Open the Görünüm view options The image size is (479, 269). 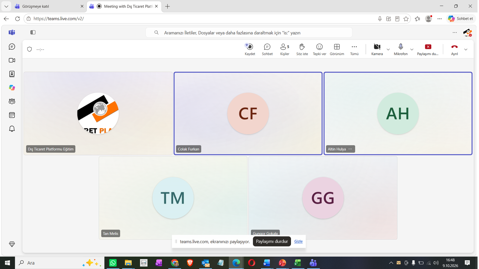tap(337, 49)
